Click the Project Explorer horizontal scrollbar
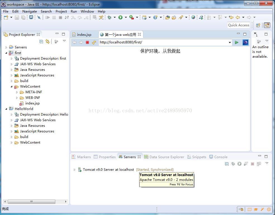The image size is (275, 215). coord(32,202)
